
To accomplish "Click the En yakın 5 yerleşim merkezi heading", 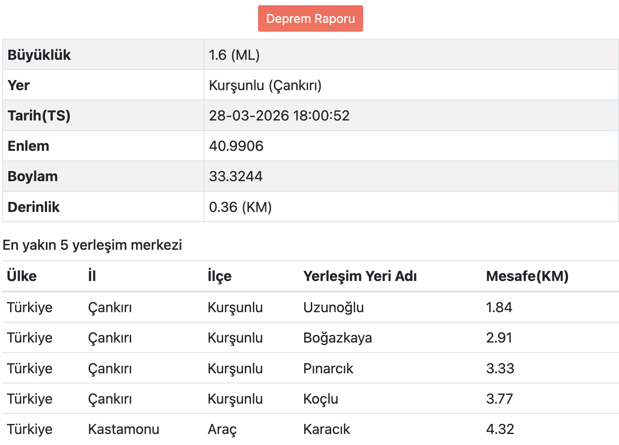I will pos(92,245).
